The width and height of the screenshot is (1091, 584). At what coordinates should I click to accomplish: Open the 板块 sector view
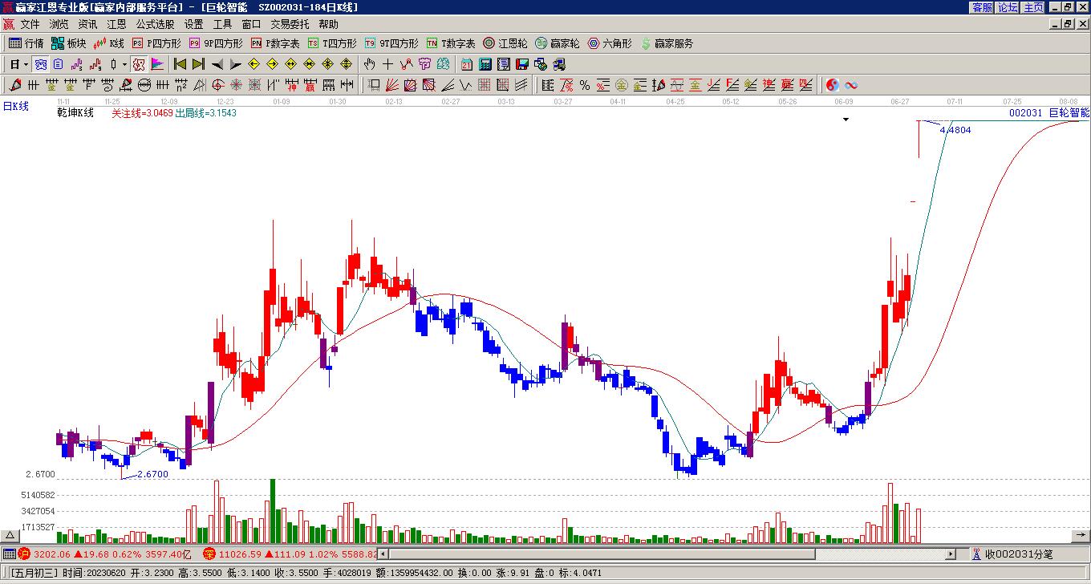click(68, 43)
